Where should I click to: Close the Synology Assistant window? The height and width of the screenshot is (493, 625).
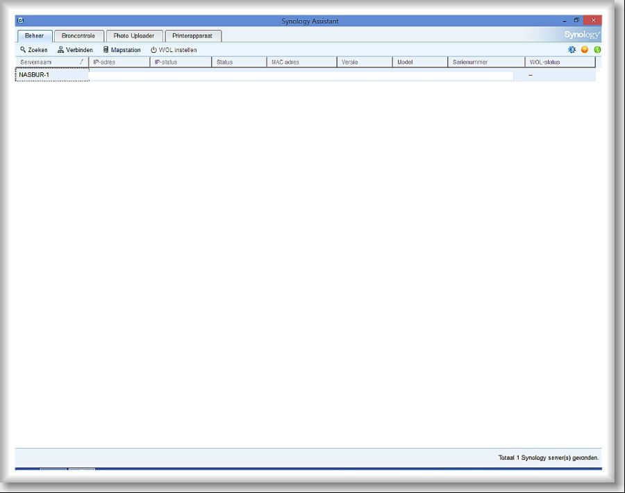tap(593, 20)
